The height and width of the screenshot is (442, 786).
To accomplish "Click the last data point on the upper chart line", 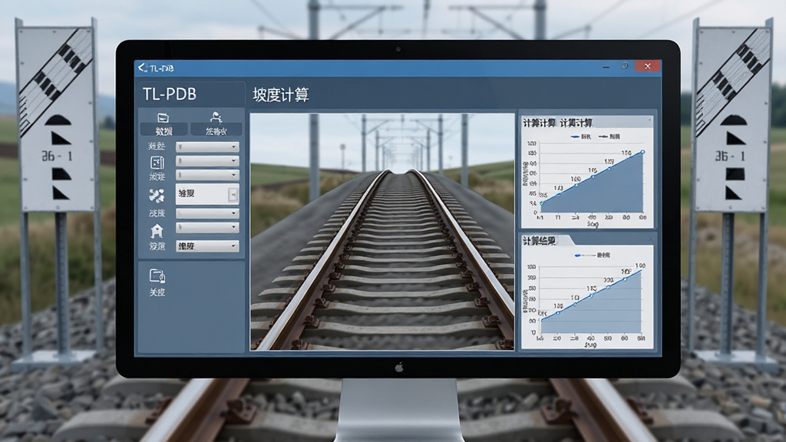I will coord(642,152).
